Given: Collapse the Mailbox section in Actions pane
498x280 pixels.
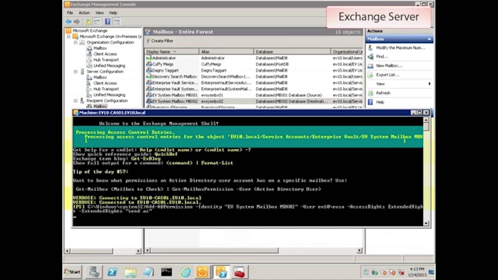Looking at the screenshot, I should tap(429, 39).
